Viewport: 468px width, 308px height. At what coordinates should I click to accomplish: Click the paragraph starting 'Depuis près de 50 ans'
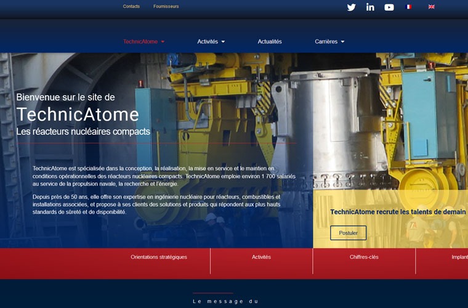(x=156, y=205)
